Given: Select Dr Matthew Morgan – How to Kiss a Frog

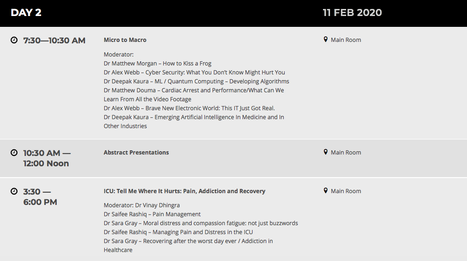Looking at the screenshot, I should [x=157, y=64].
